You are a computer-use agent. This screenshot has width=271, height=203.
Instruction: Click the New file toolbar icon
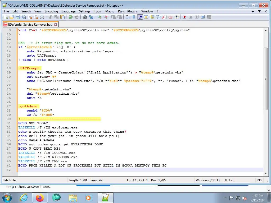pos(6,17)
